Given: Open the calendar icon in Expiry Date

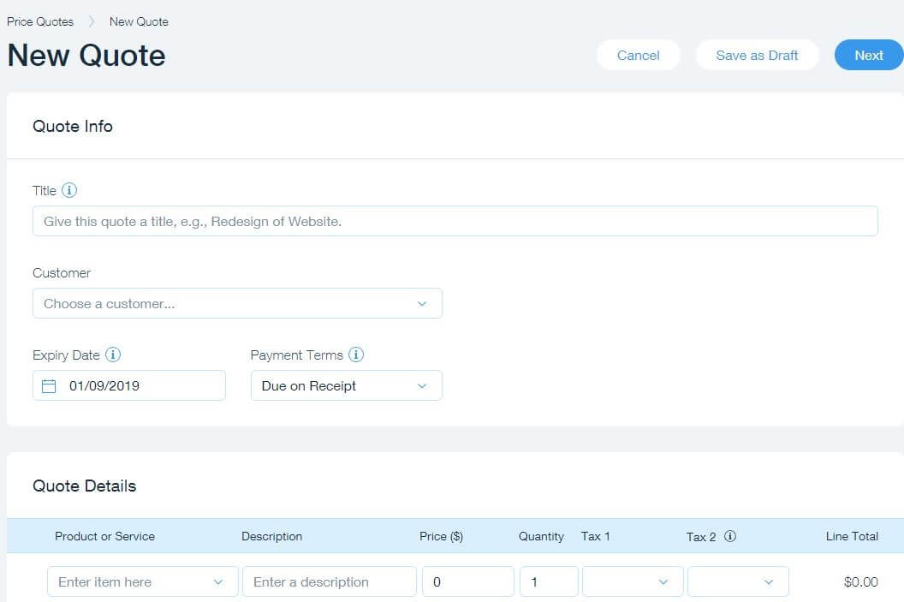Looking at the screenshot, I should [49, 385].
